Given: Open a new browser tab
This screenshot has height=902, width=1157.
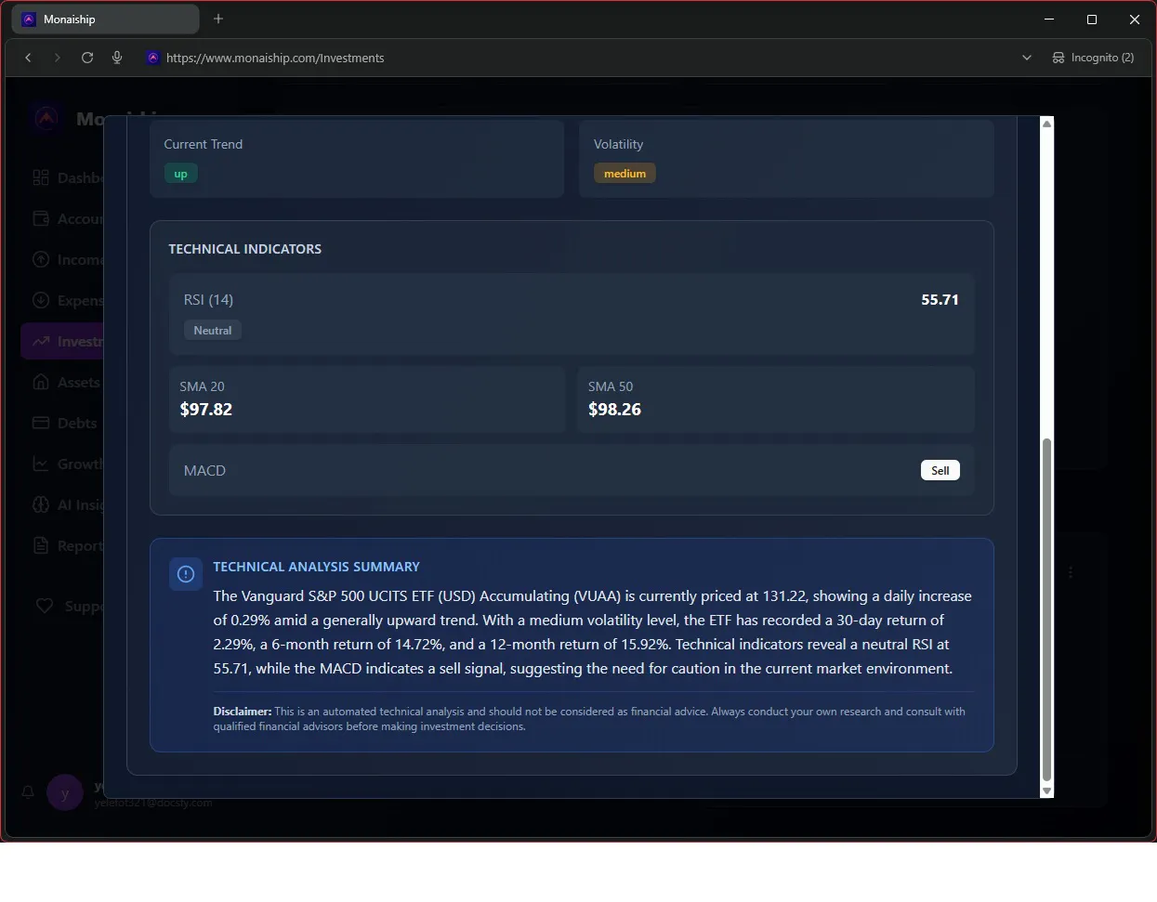Looking at the screenshot, I should (218, 19).
